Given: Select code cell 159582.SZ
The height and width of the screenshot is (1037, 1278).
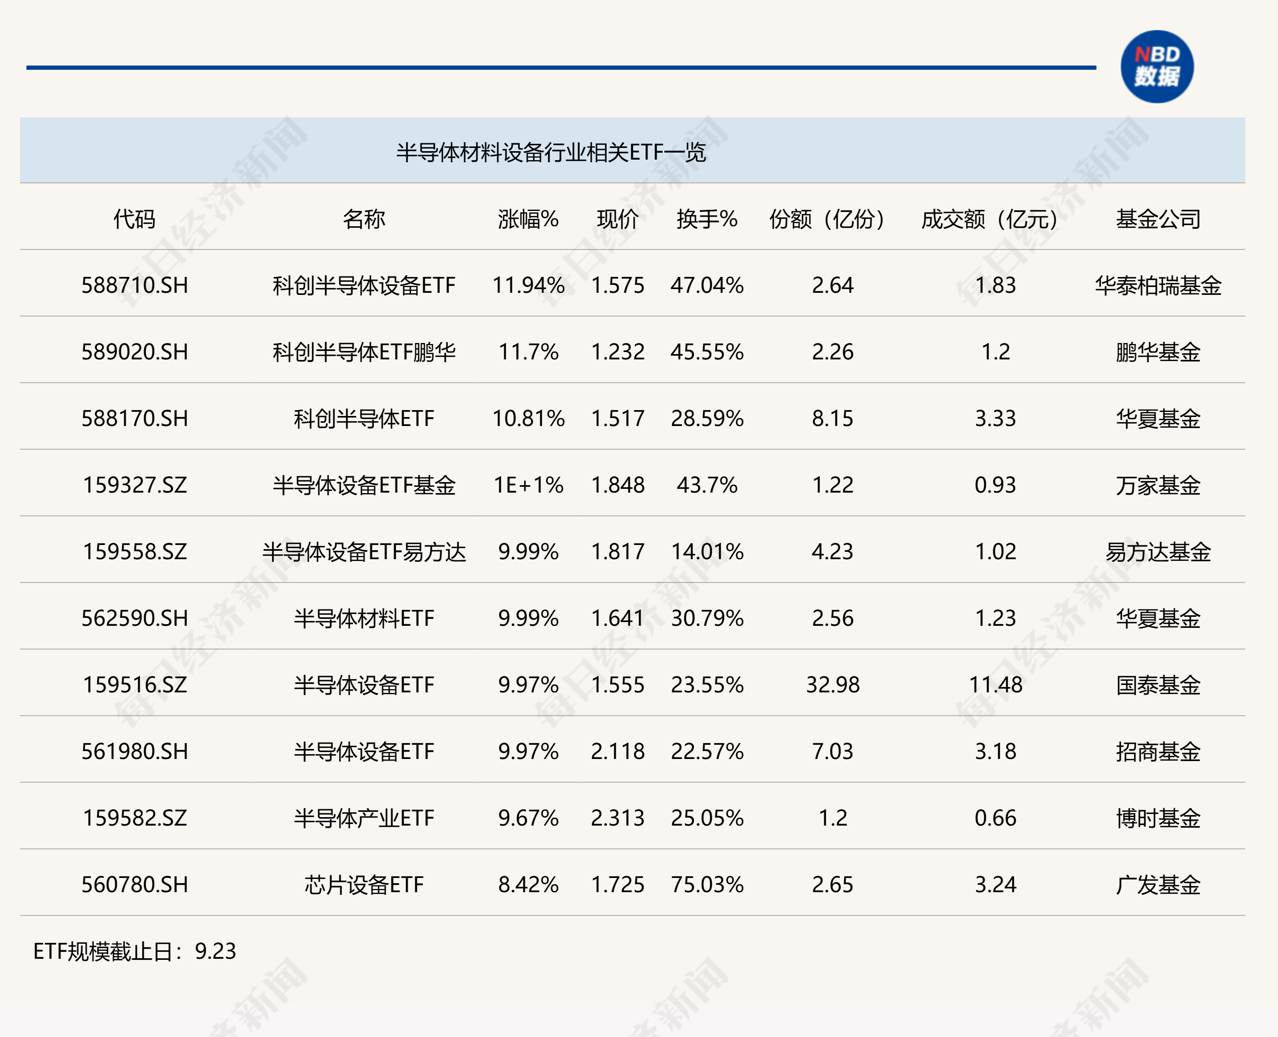Looking at the screenshot, I should pos(134,818).
